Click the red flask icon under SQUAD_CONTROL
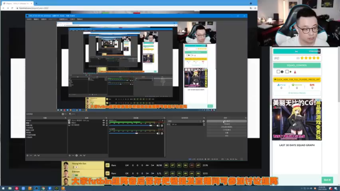The image size is (340, 191). coord(295,72)
